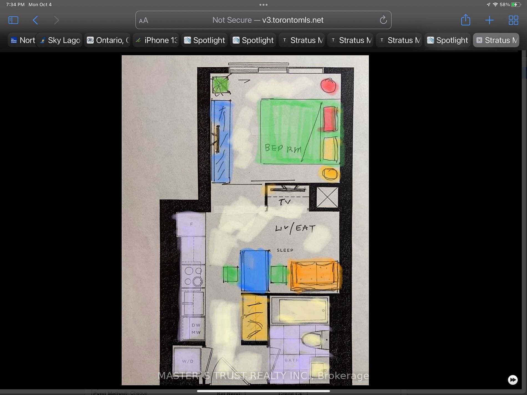
Task: Open the Share sheet
Action: [465, 20]
